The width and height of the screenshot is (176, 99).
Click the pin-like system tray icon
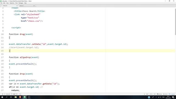153,97
